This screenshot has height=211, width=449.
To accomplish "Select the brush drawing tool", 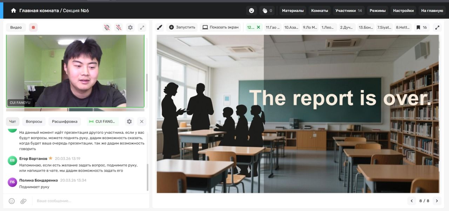I will click(160, 27).
